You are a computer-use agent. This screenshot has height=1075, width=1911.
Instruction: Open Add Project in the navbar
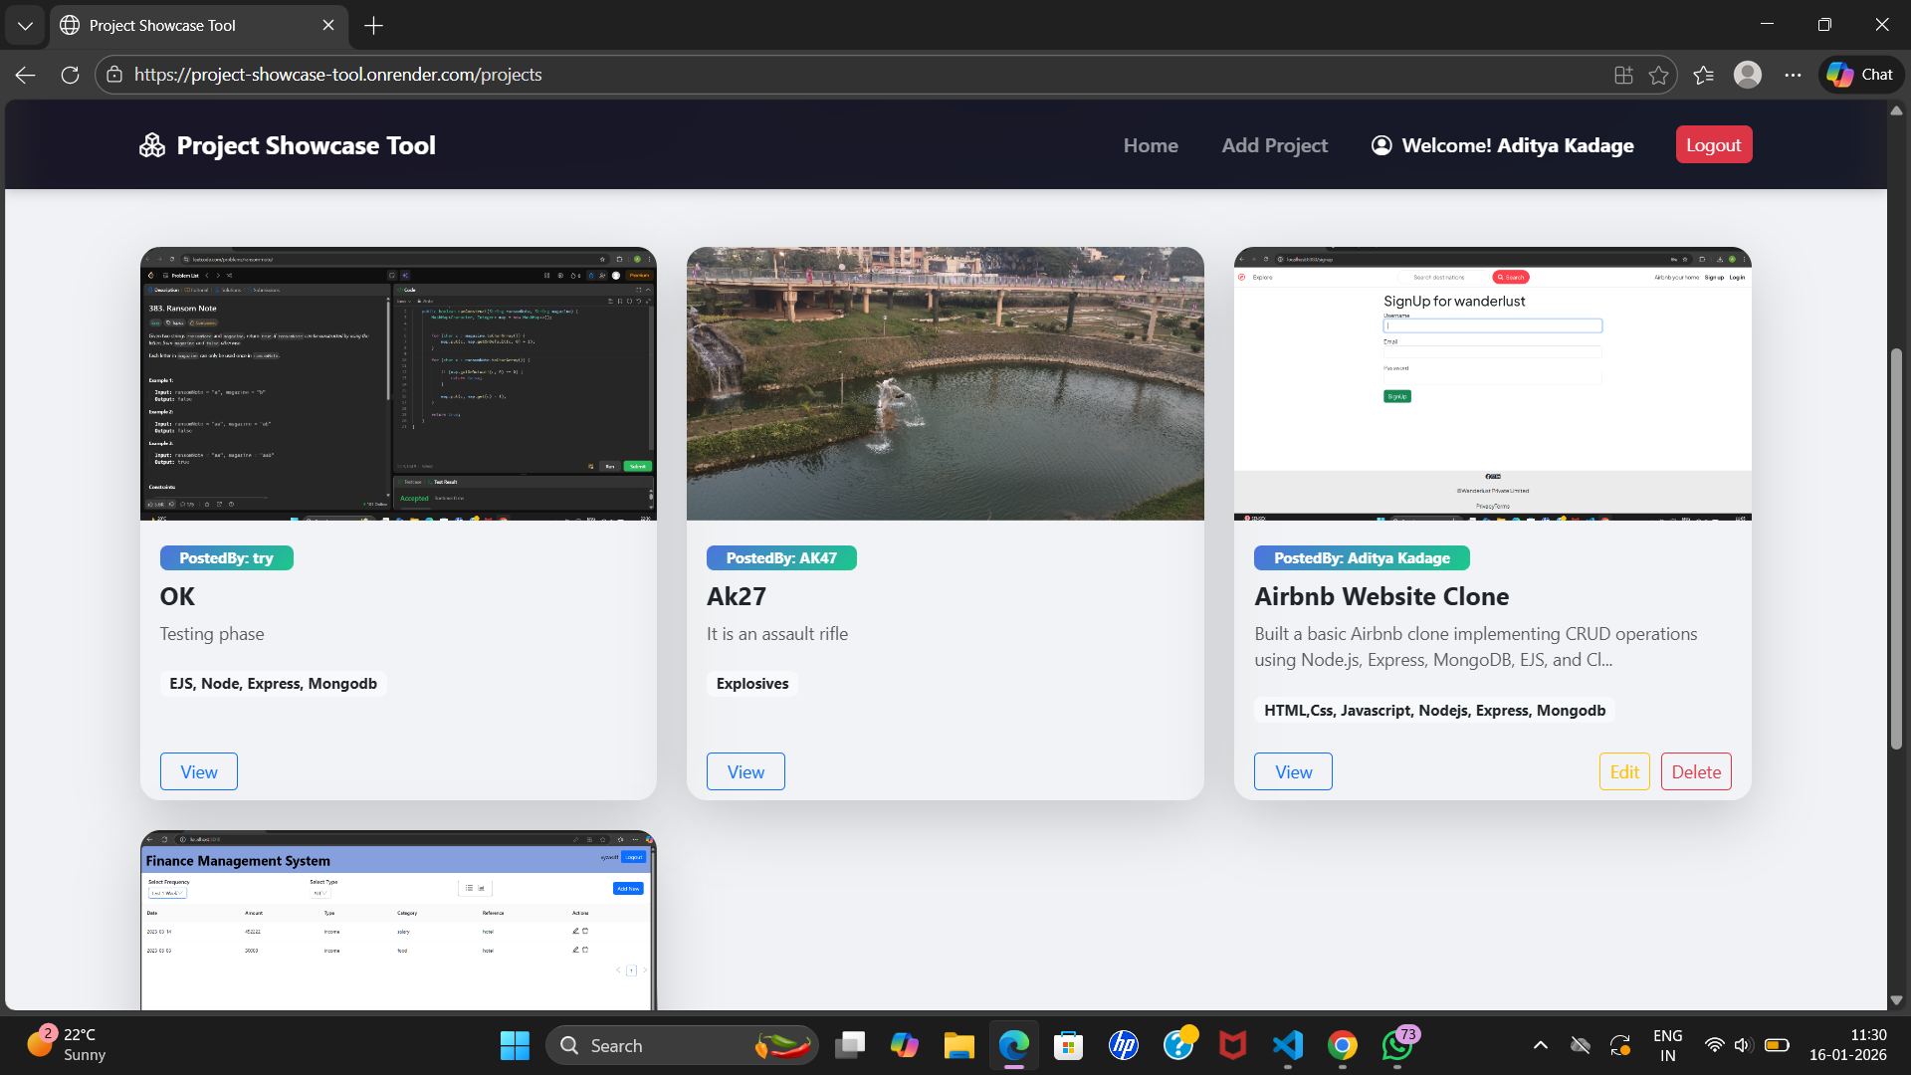tap(1275, 145)
